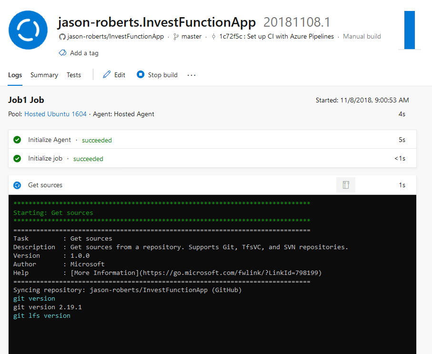Open the pipeline logo avatar at top left
Viewport: 432px width, 354px height.
(x=28, y=30)
